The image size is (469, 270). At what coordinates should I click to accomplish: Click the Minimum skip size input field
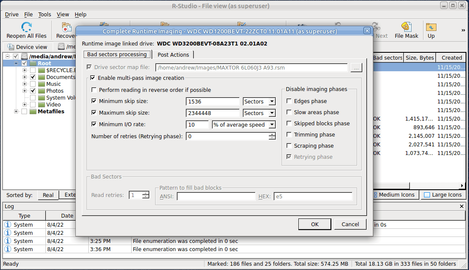click(213, 101)
